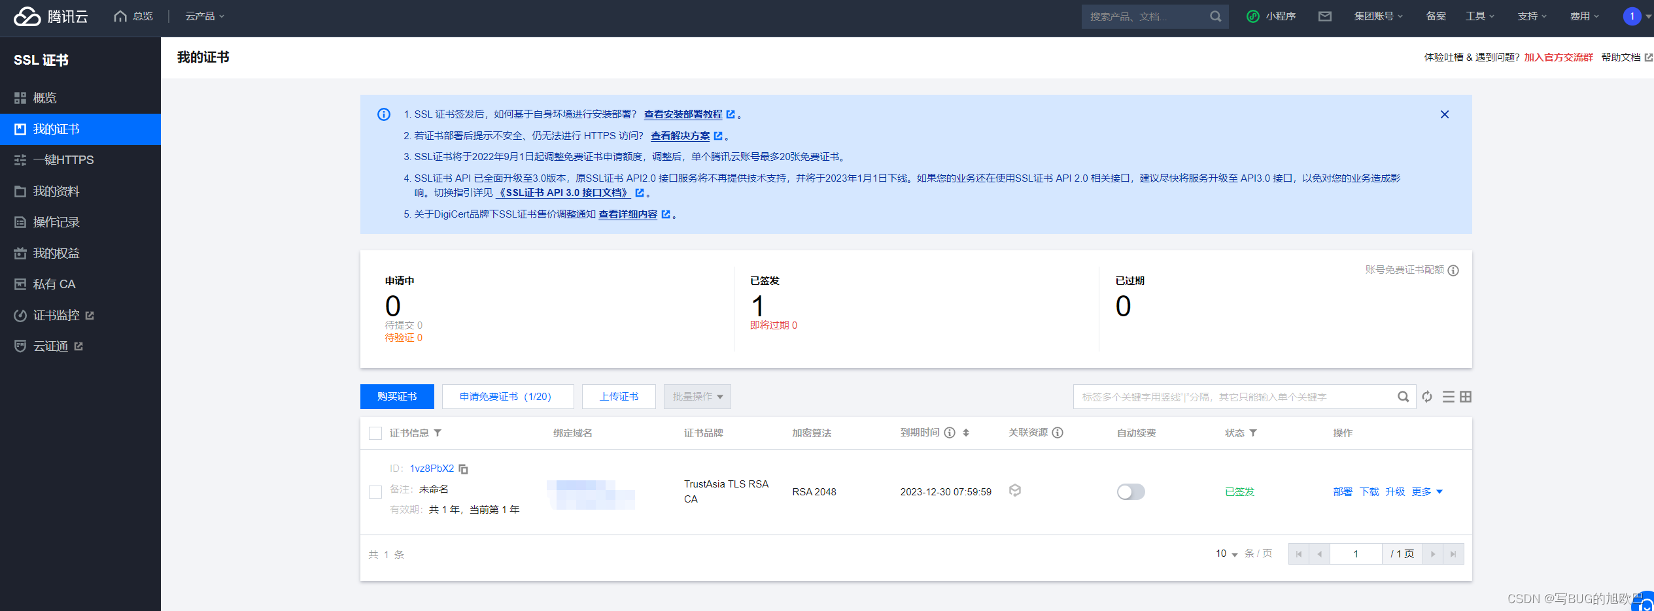Click the Tencent Cloud logo
The image size is (1654, 611).
click(50, 16)
